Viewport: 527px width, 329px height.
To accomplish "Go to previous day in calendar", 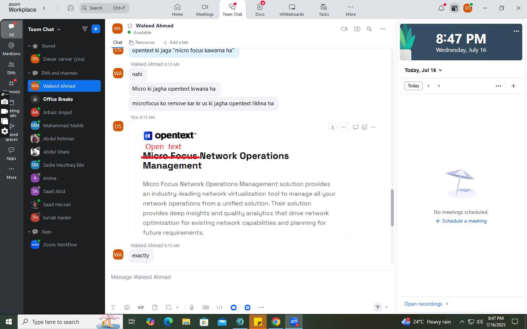I will point(429,86).
